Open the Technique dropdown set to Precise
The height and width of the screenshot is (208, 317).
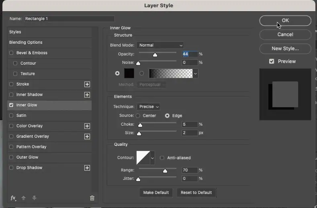148,107
